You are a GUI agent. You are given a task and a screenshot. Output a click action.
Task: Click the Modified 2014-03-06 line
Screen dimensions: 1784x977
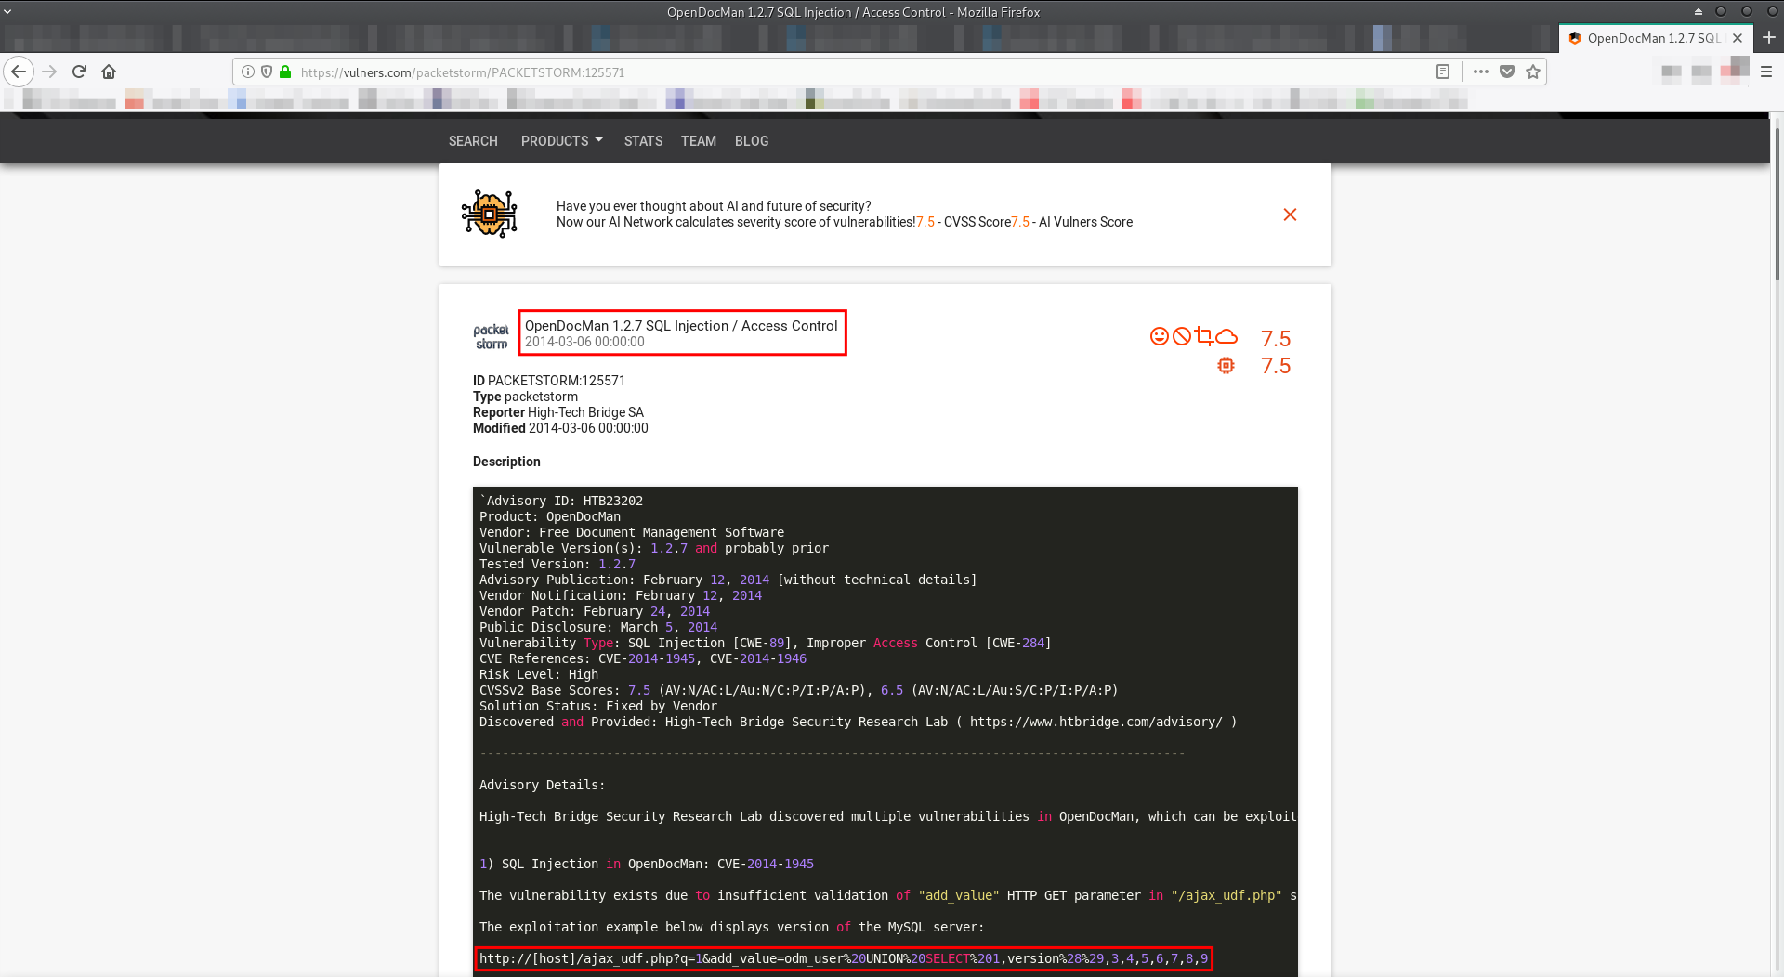[560, 428]
